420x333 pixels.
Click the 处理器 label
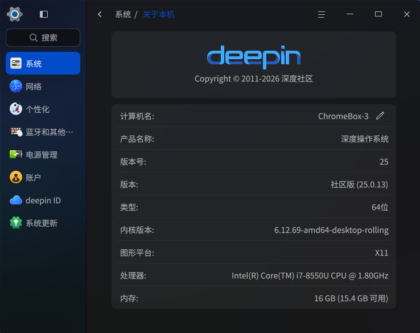[x=133, y=276]
